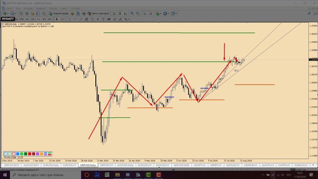Switch timeframe to W1

(x=44, y=19)
